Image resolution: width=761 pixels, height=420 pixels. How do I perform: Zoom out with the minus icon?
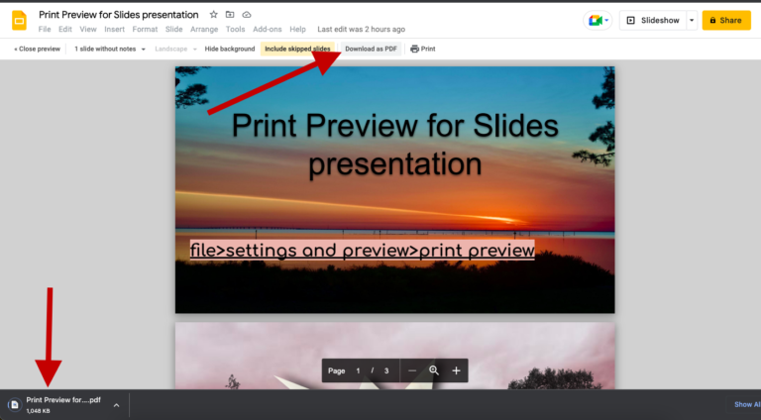click(412, 370)
